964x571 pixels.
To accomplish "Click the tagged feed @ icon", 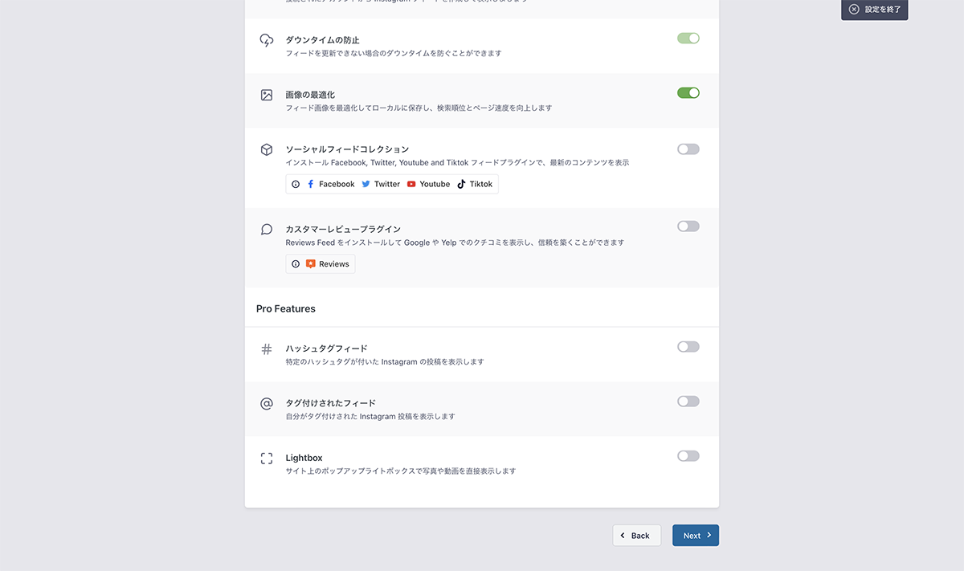I will coord(267,404).
